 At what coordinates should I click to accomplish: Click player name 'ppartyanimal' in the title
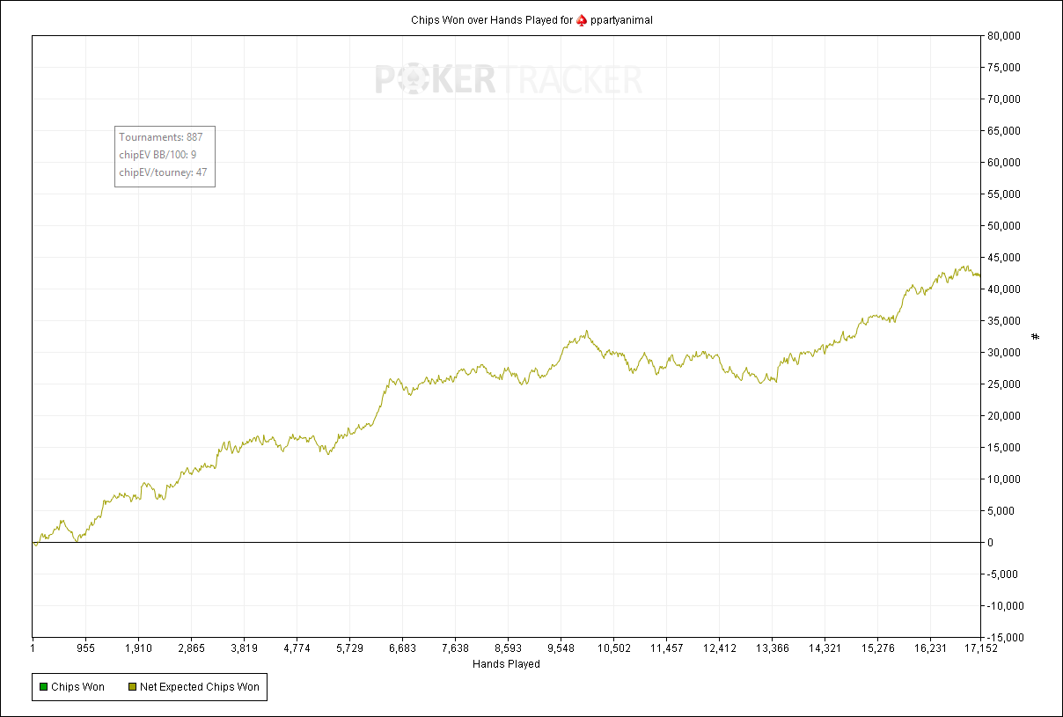coord(621,19)
